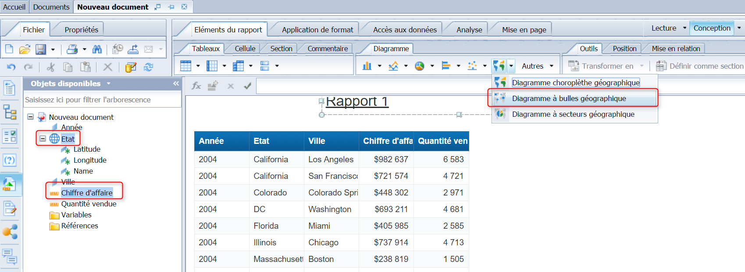Click the Refresh data icon
745x272 pixels.
148,67
